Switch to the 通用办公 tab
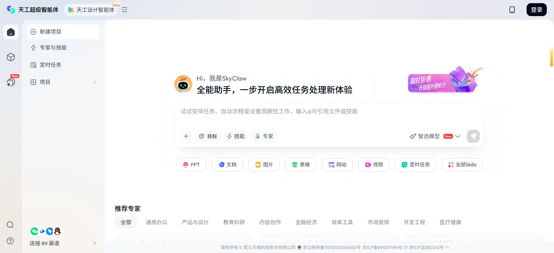554x253 pixels. [x=156, y=222]
